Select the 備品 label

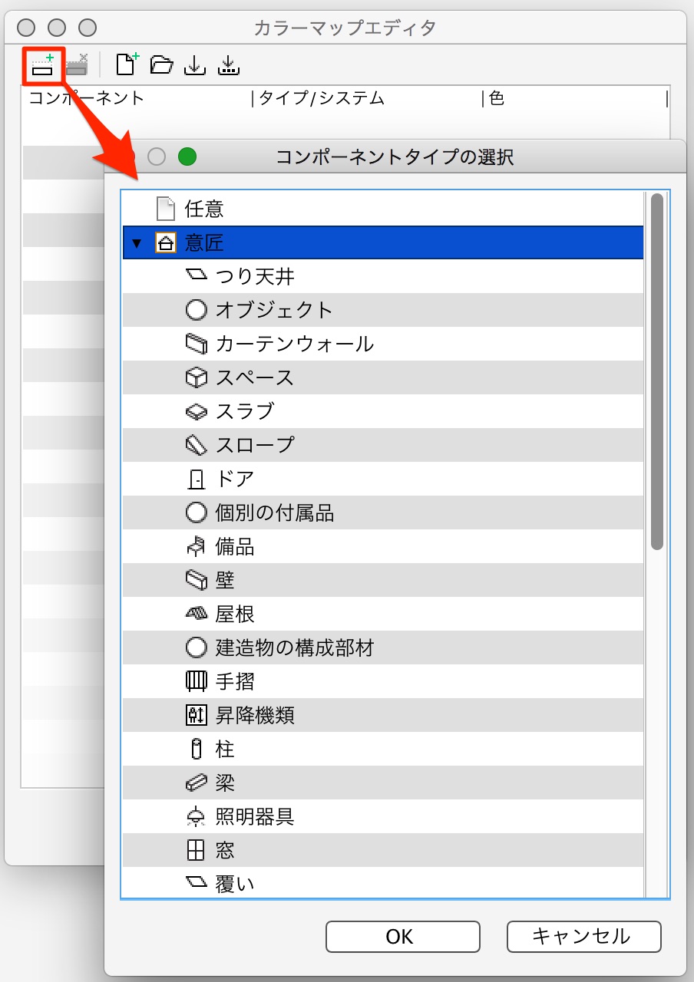click(235, 547)
